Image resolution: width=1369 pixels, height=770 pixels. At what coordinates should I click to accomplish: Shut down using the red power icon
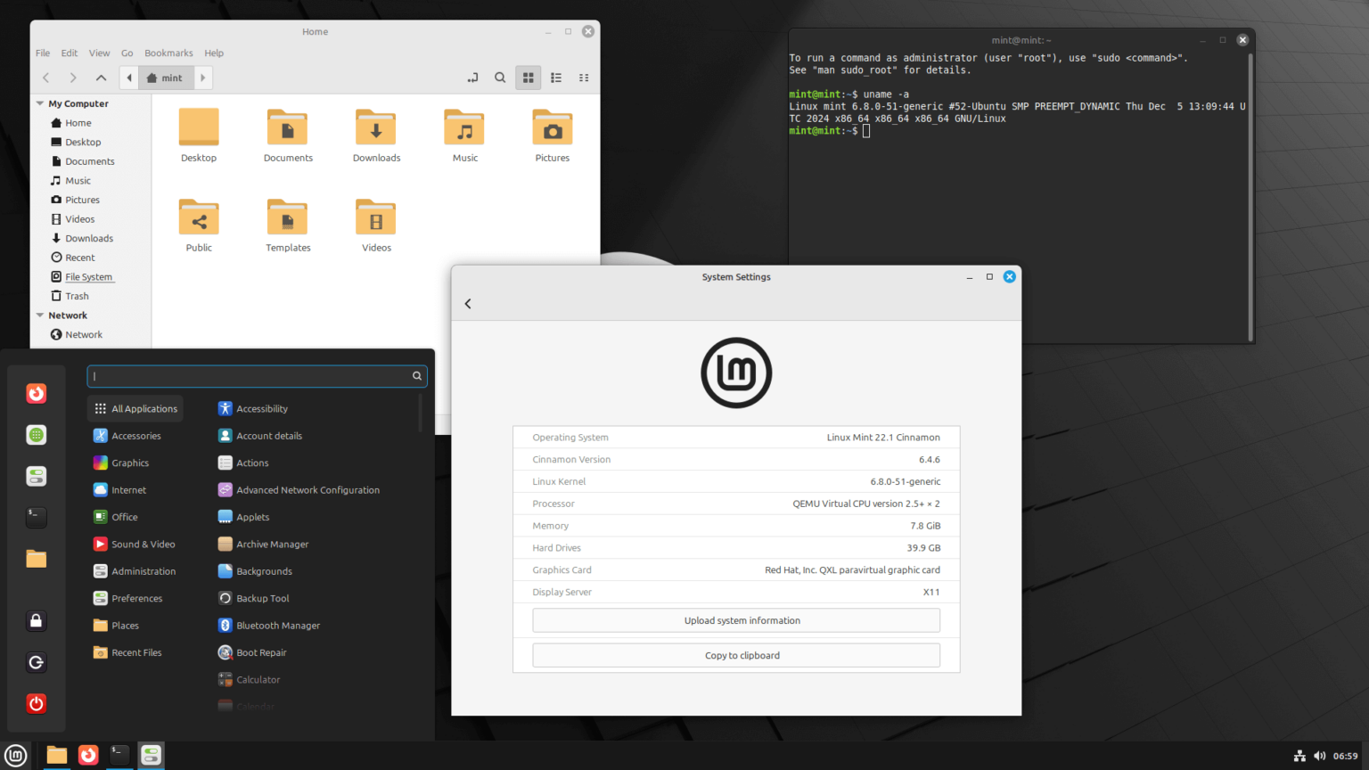(36, 703)
